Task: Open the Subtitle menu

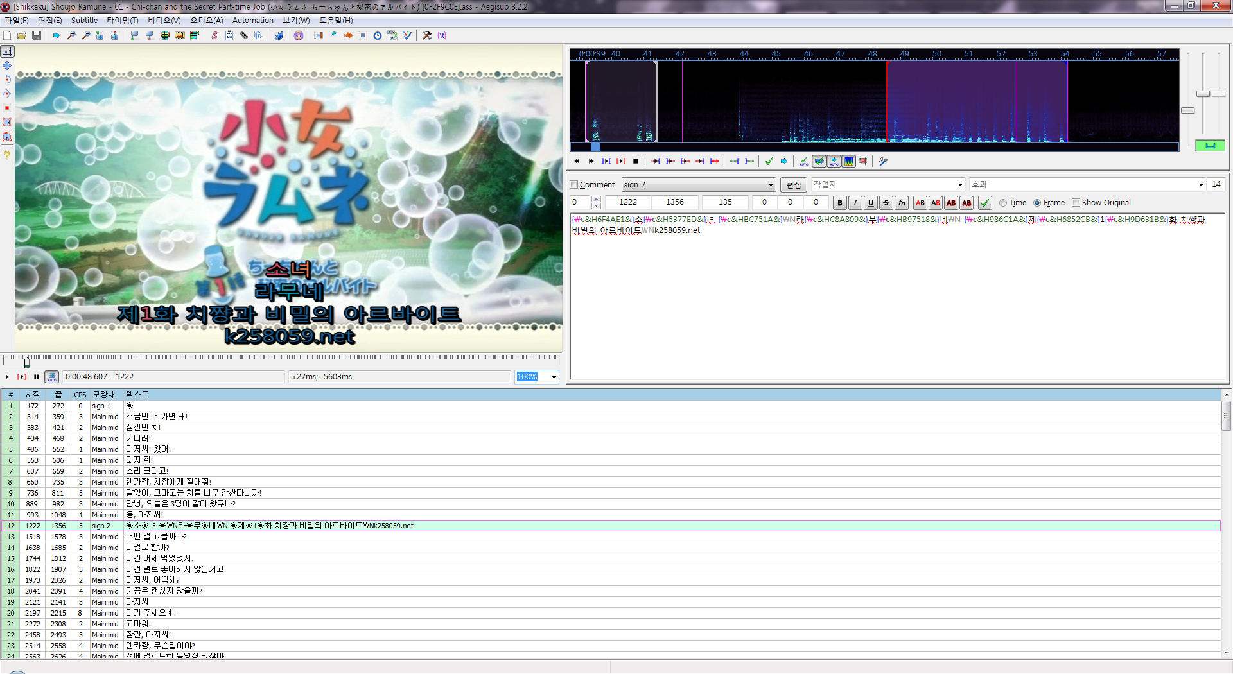Action: coord(84,21)
